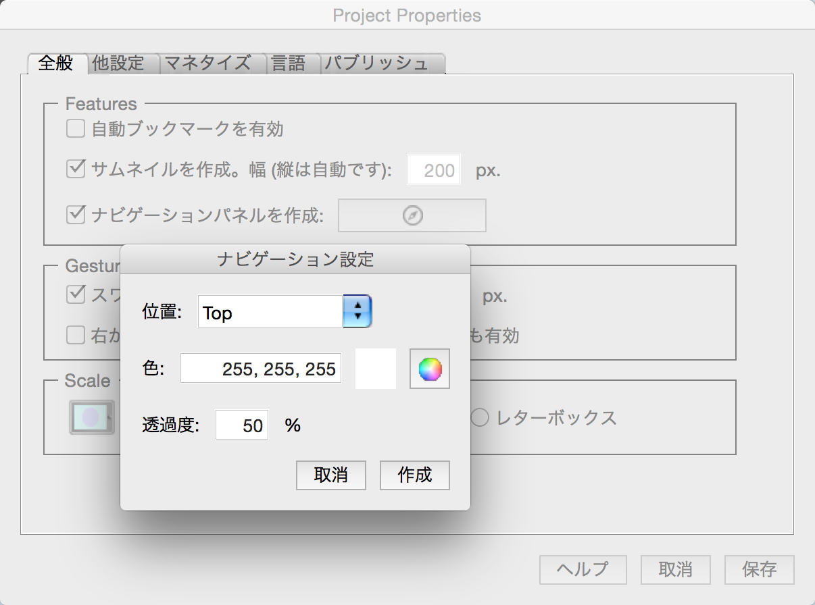Switch to the パブリッシュ tab
The image size is (815, 605).
pos(376,63)
